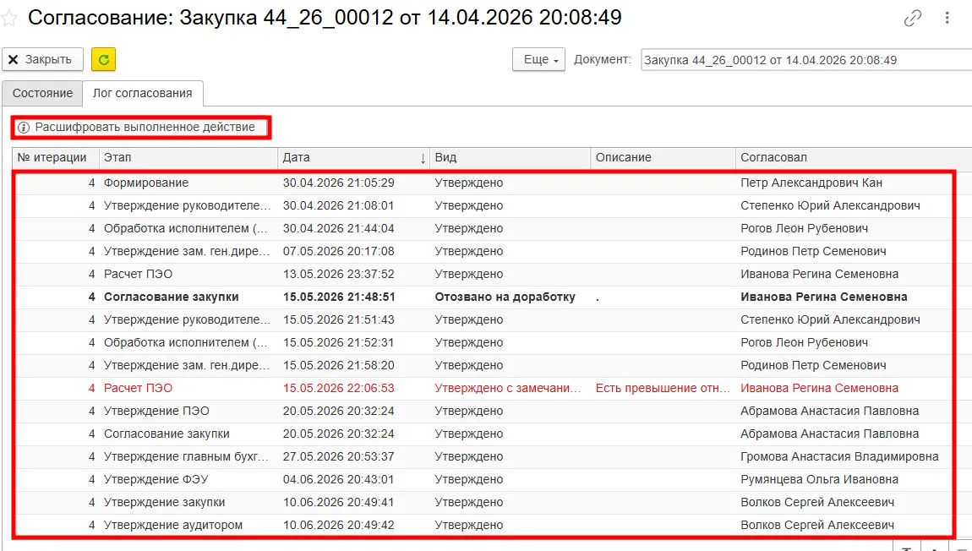This screenshot has width=972, height=551.
Task: Click the date 30.04.2026 21:44:04
Action: [338, 229]
